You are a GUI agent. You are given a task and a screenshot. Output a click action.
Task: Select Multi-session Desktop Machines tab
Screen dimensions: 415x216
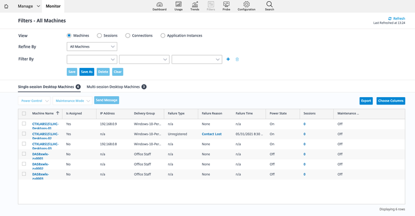point(116,87)
